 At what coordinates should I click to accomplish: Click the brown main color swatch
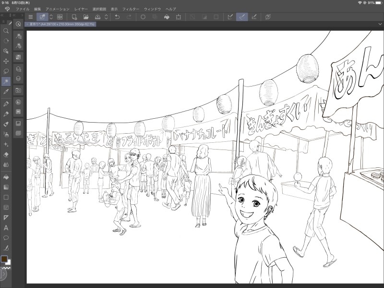[x=4, y=259]
